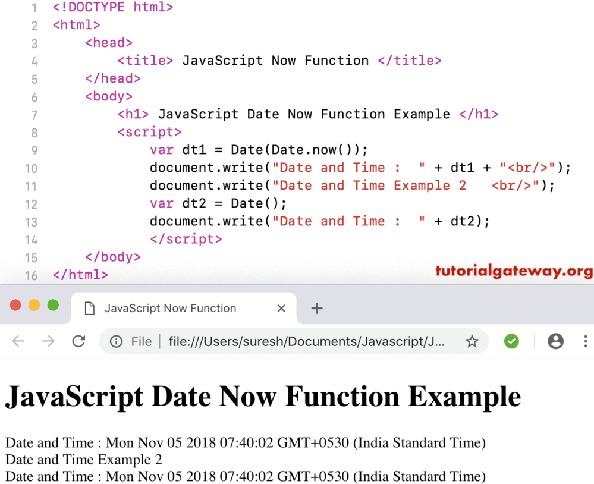594x484 pixels.
Task: Click the green checkmark extension icon
Action: pyautogui.click(x=511, y=341)
